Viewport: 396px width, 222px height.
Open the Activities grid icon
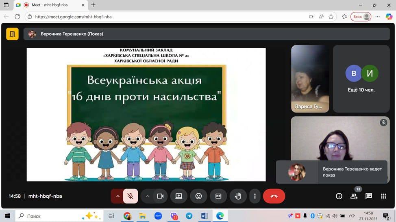click(x=383, y=196)
